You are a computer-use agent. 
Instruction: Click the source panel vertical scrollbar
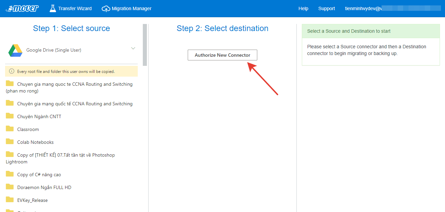(145, 45)
